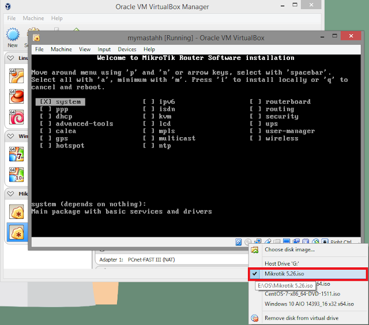This screenshot has width=369, height=325.
Task: Click the CPU features chip icon in status bar
Action: click(306, 241)
